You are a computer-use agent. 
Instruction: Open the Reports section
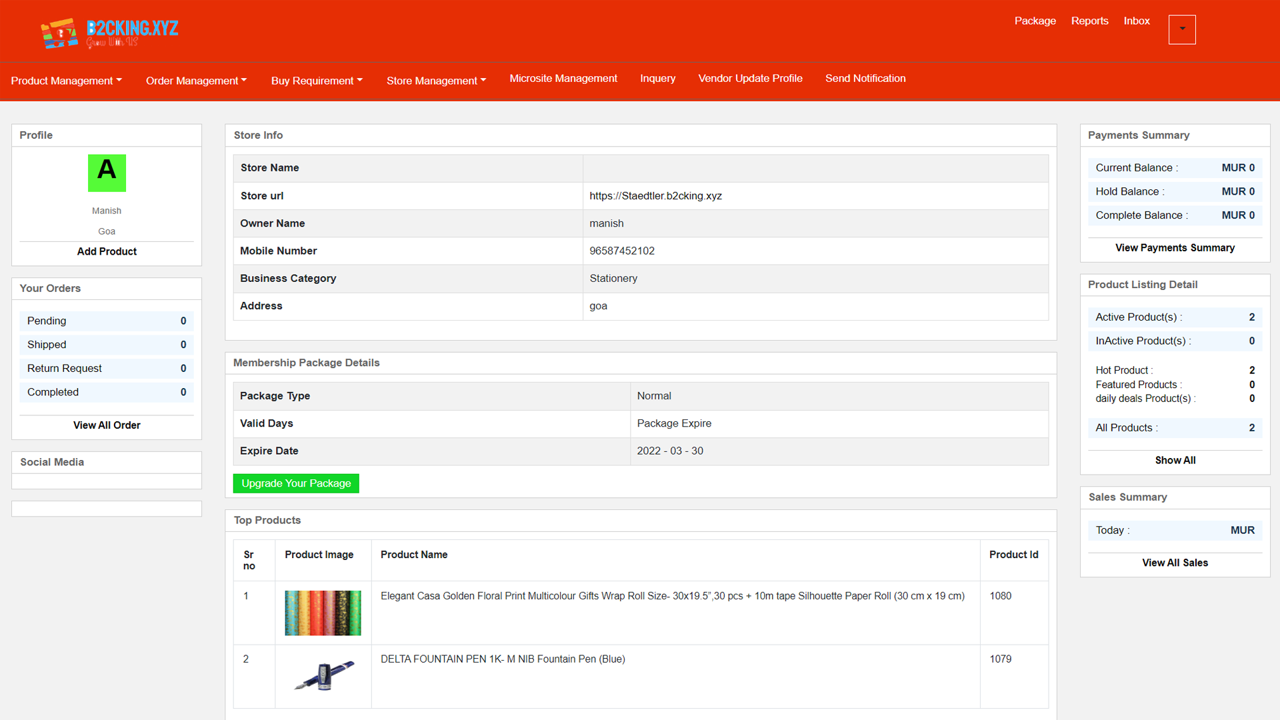(1089, 21)
